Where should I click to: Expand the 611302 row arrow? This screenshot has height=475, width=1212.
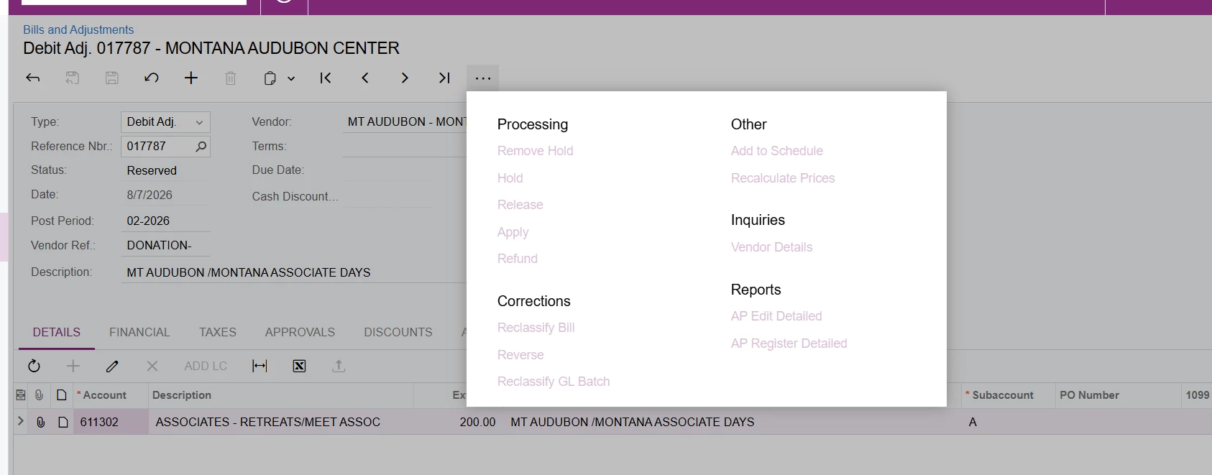[x=20, y=421]
